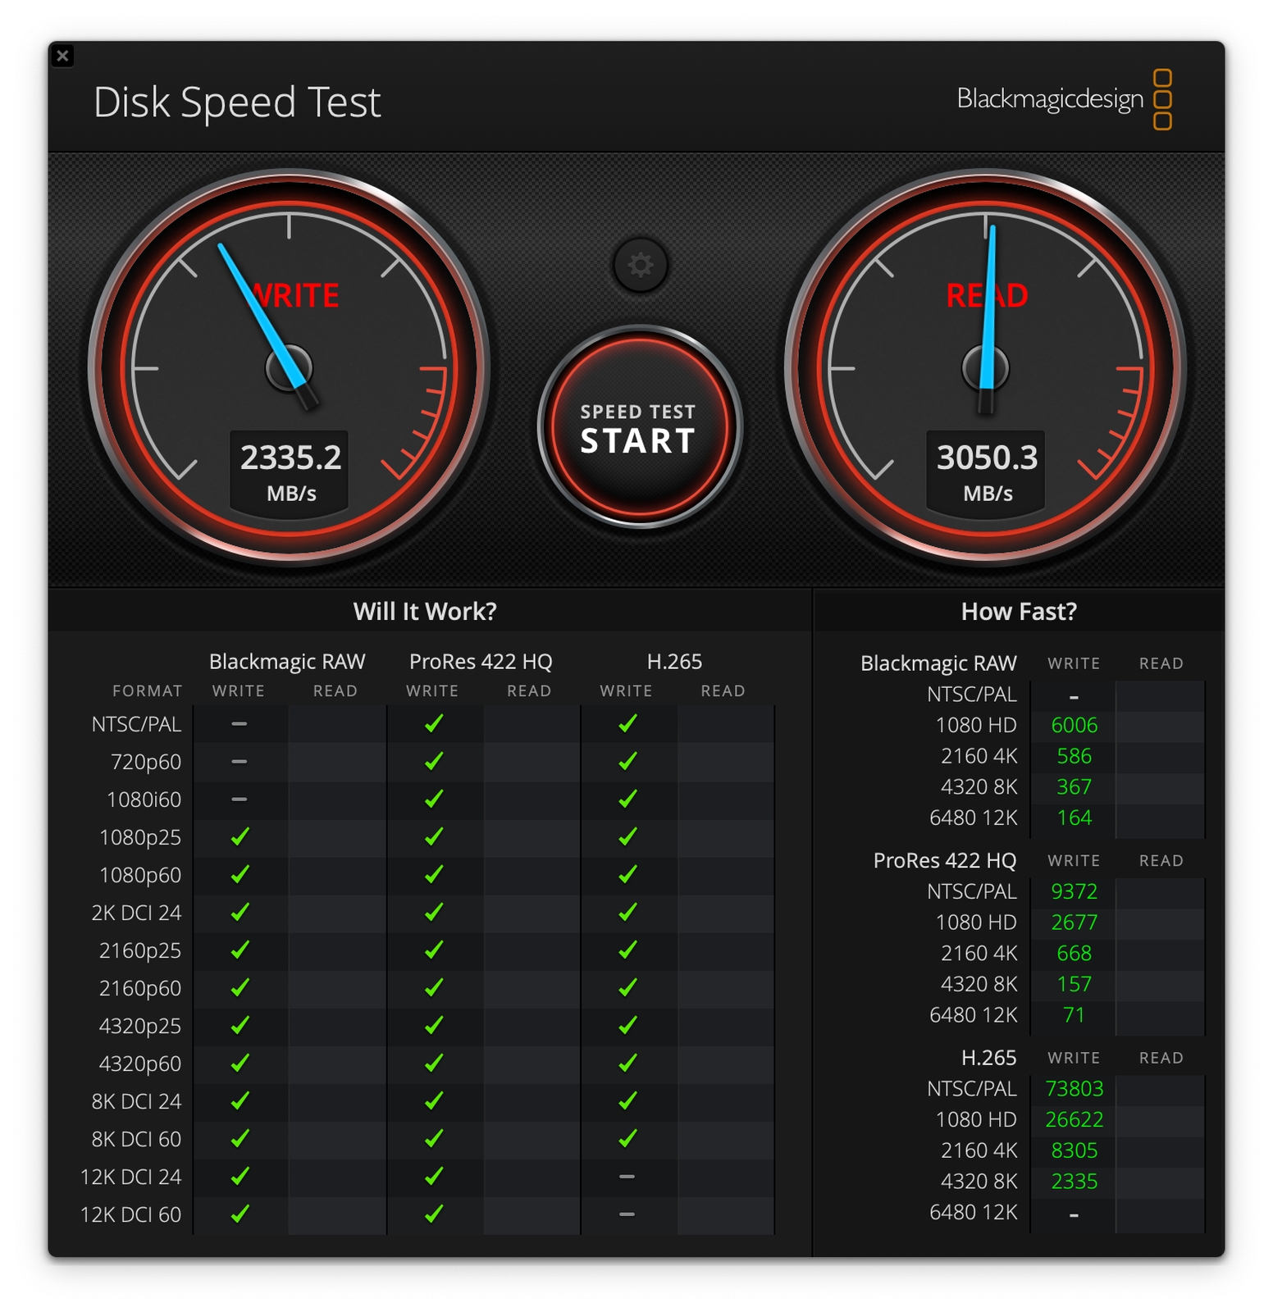
Task: Close the Disk Speed Test window
Action: [62, 56]
